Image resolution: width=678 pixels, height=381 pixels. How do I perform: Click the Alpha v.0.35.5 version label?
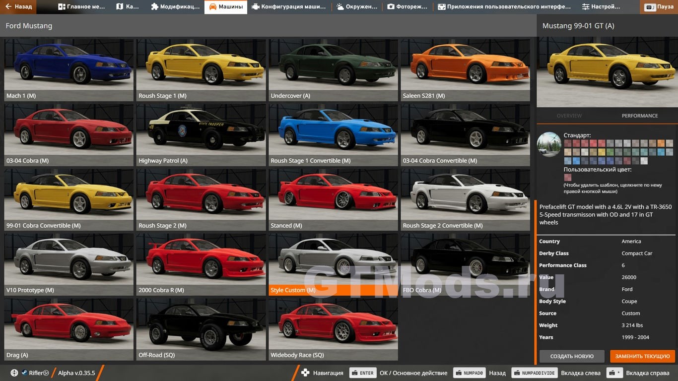[x=76, y=373]
